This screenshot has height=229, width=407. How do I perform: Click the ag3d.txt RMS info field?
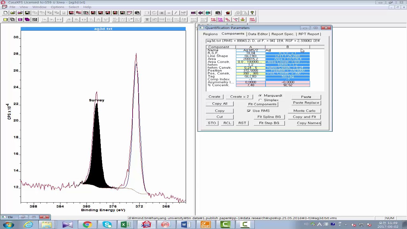click(x=263, y=41)
